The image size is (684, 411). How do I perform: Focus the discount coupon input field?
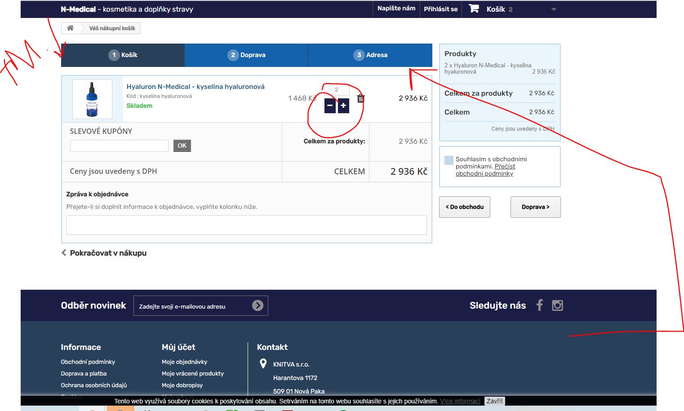pyautogui.click(x=119, y=146)
